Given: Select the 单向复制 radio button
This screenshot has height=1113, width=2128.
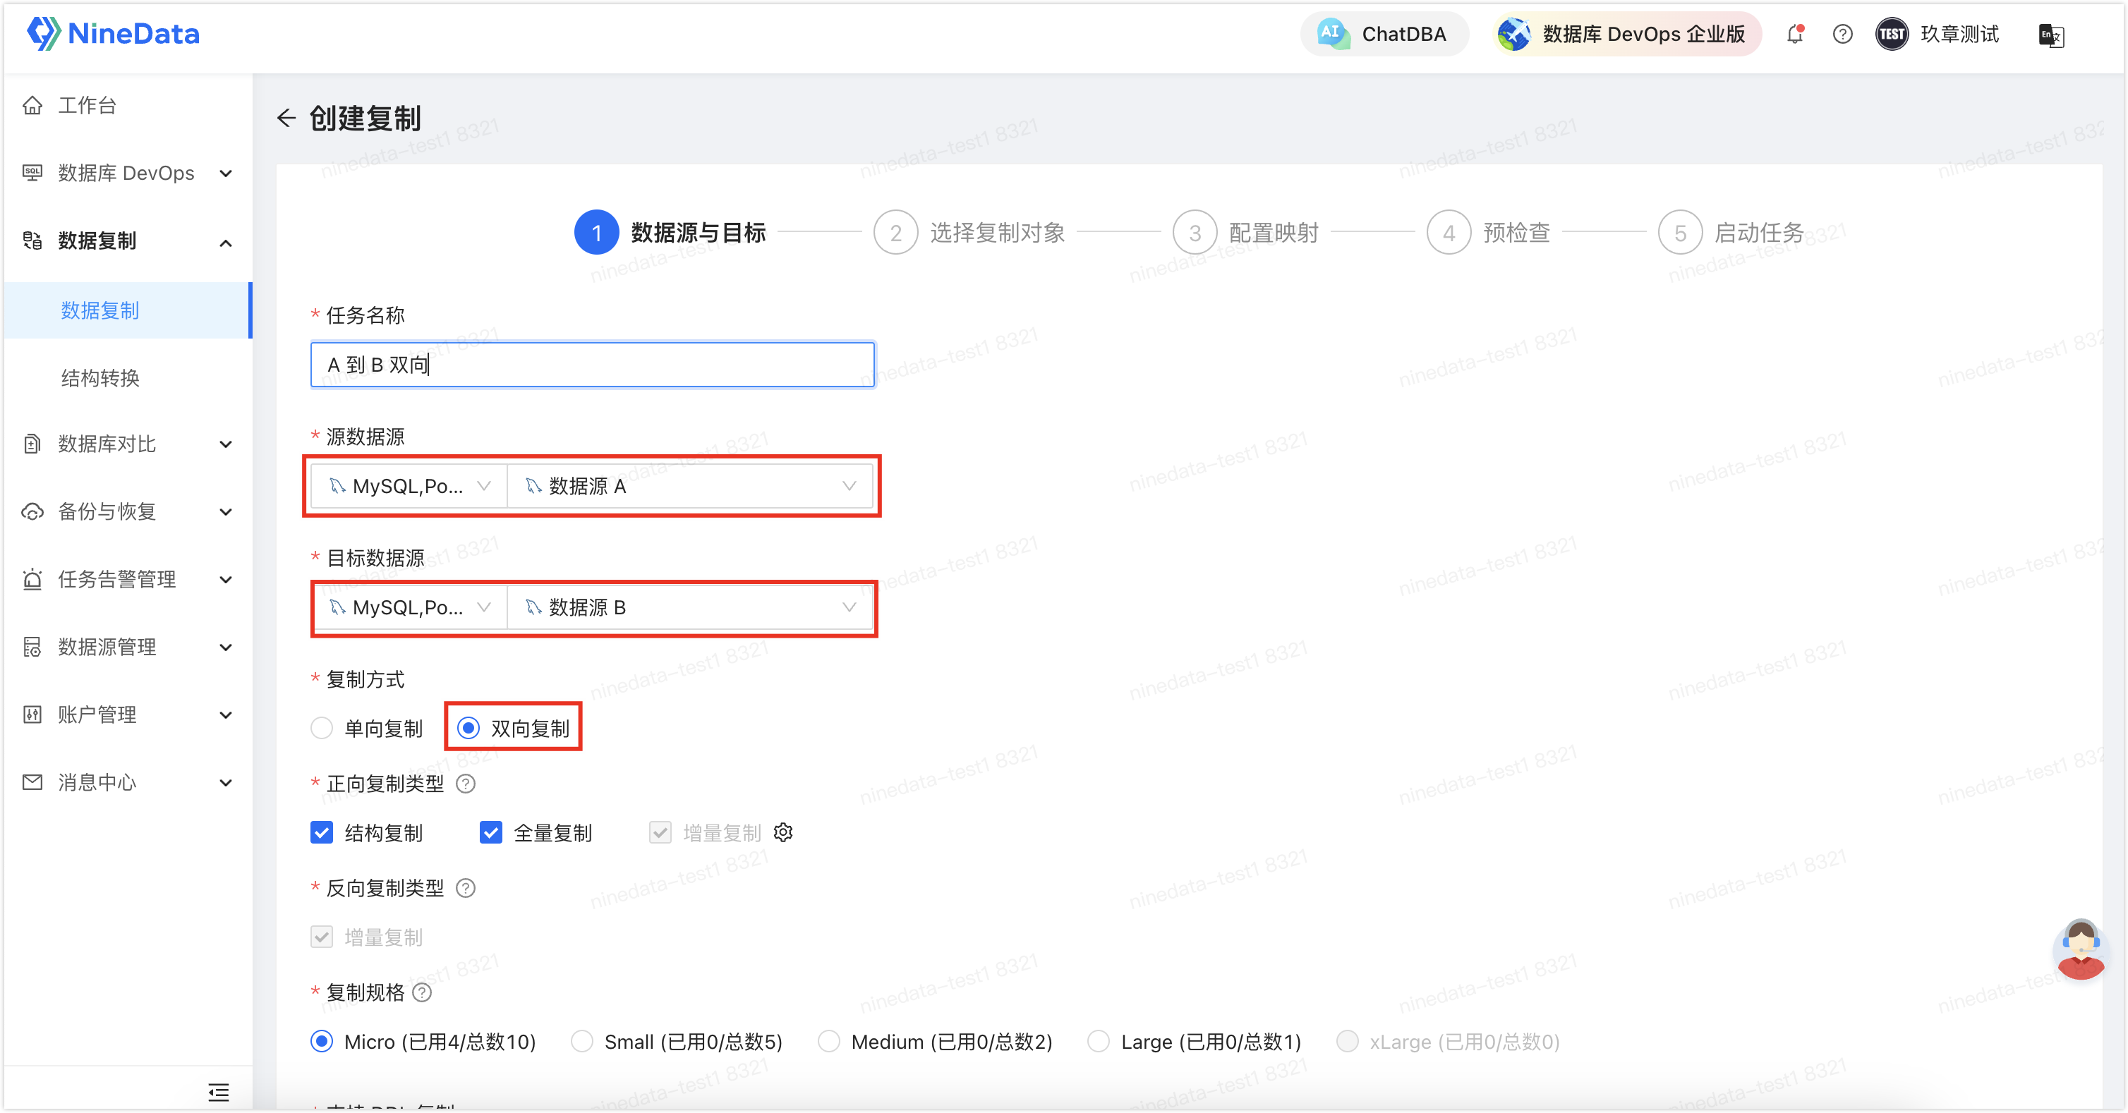Looking at the screenshot, I should coord(321,728).
